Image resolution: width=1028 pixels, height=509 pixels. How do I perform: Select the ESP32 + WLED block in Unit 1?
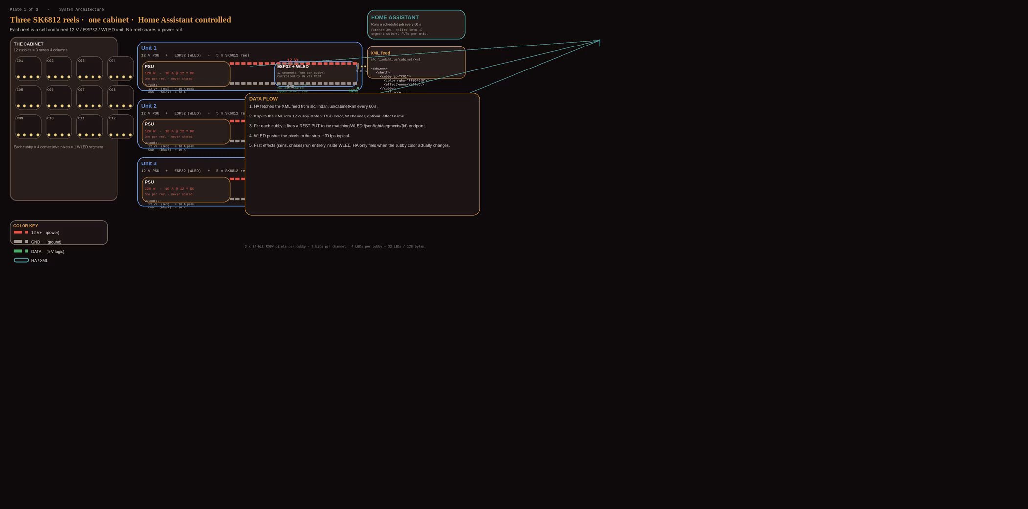coord(316,73)
